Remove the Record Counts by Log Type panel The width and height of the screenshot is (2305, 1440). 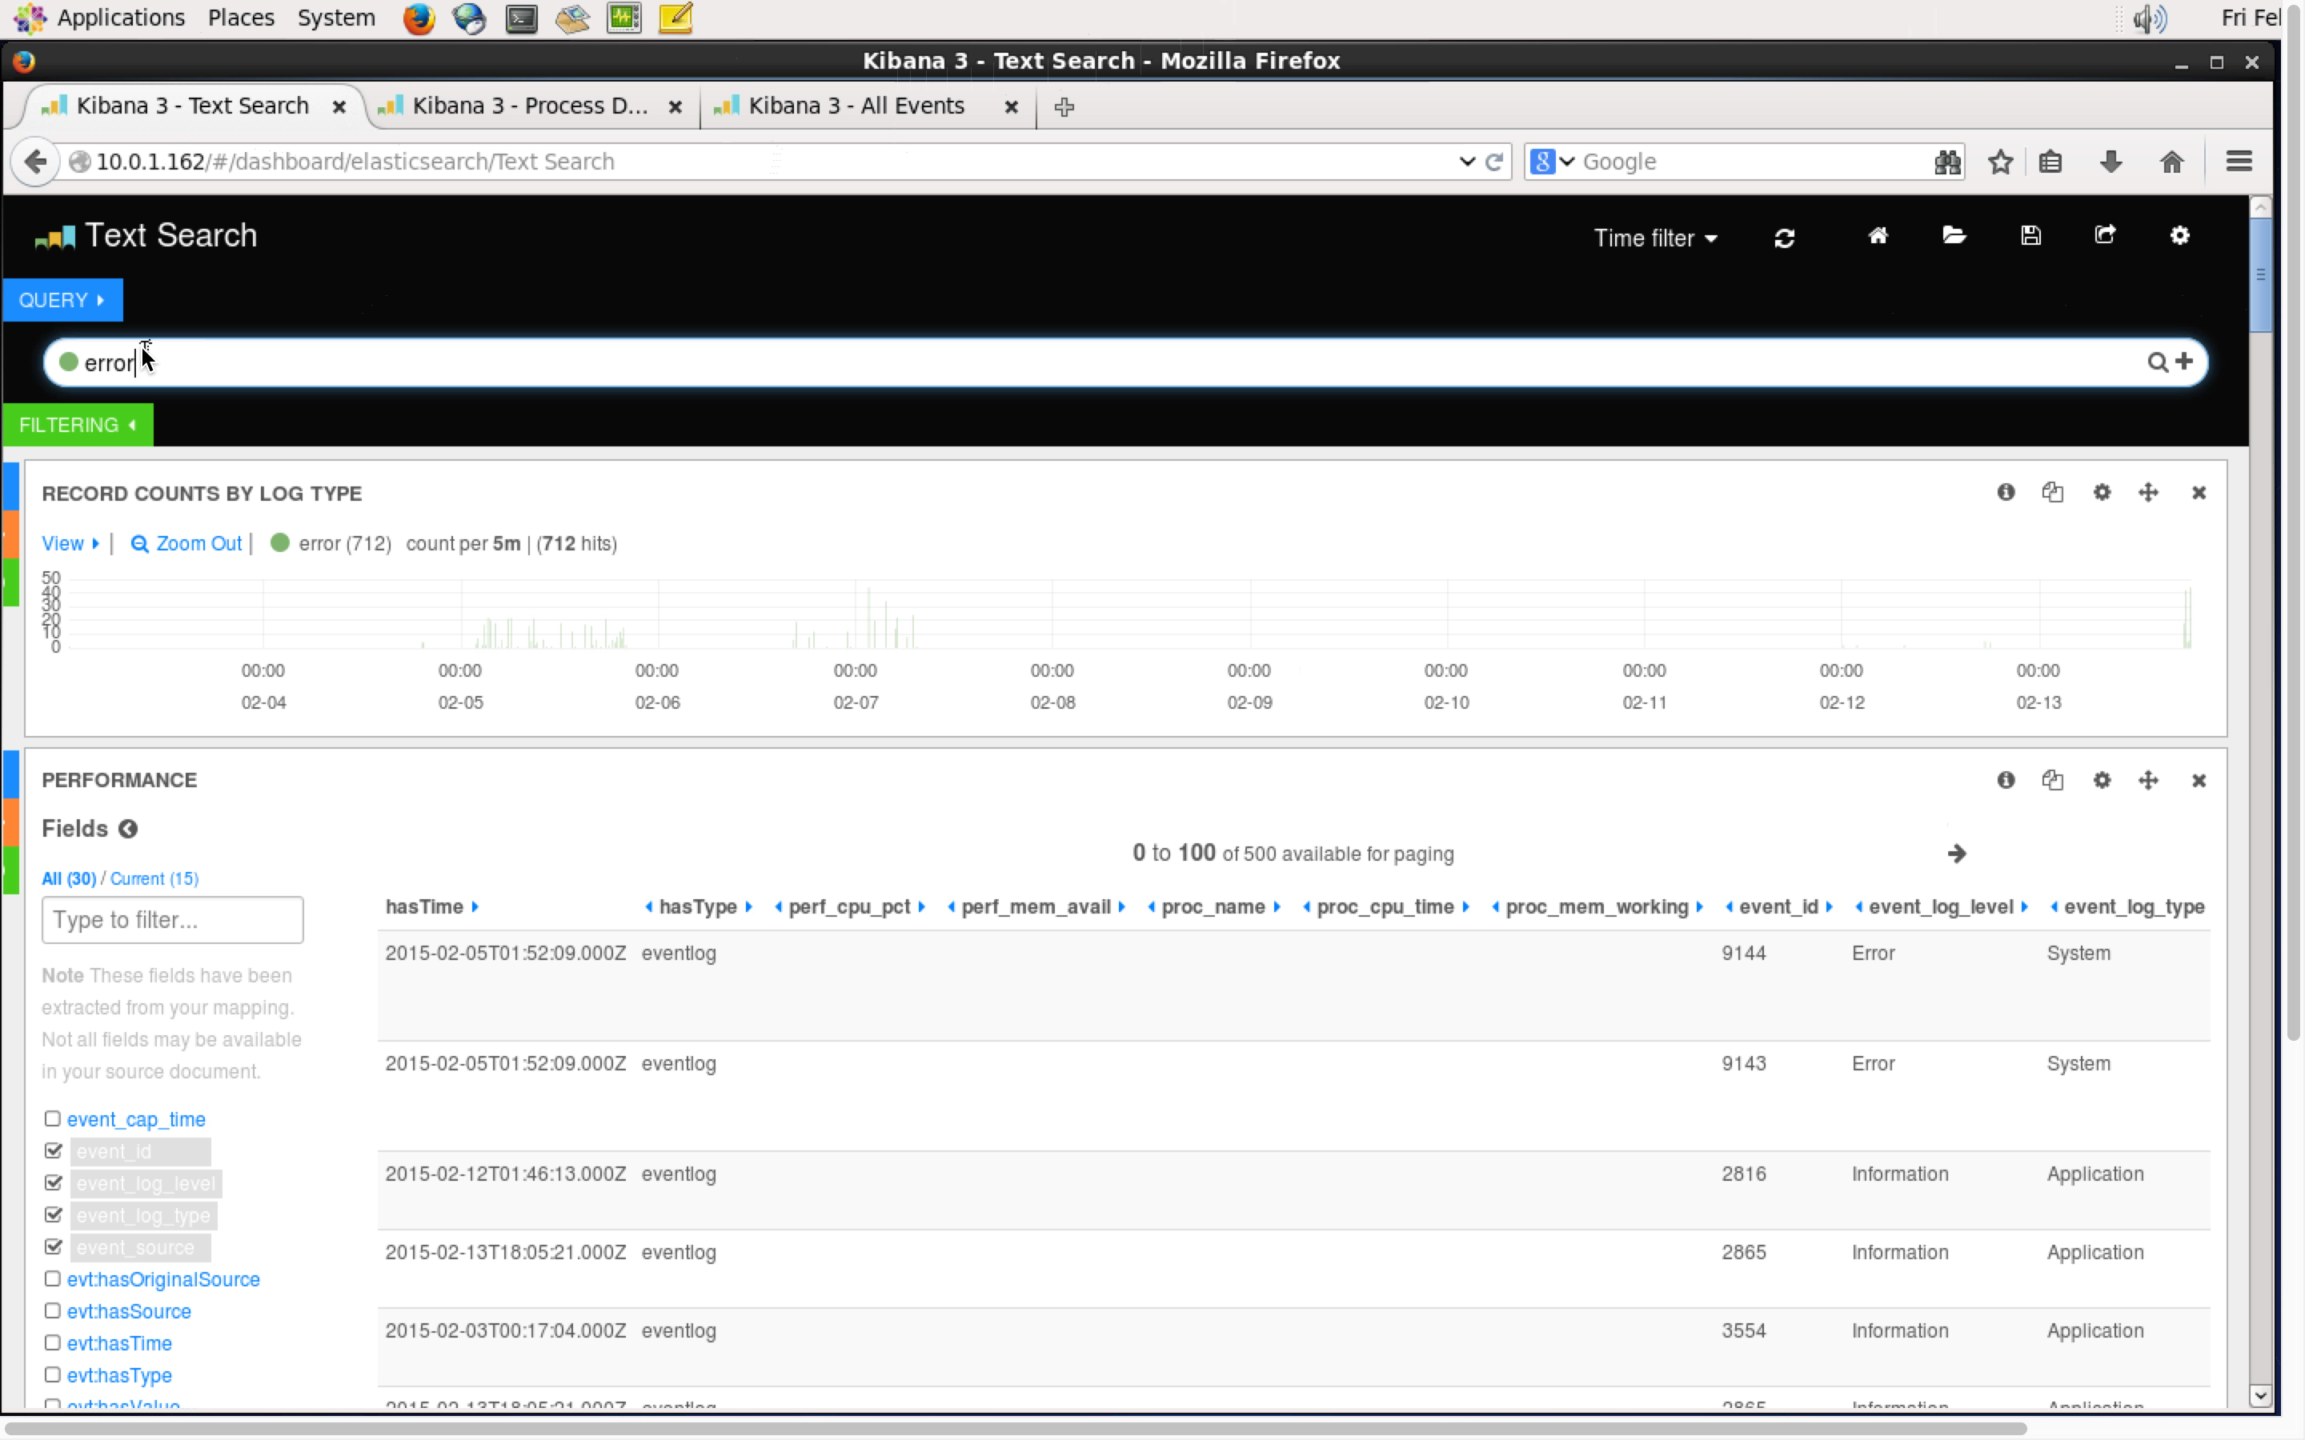tap(2199, 494)
